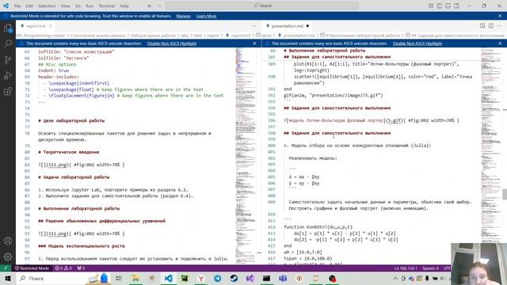Screen dimensions: 507x285
Task: Open the Run menu
Action: [90, 6]
